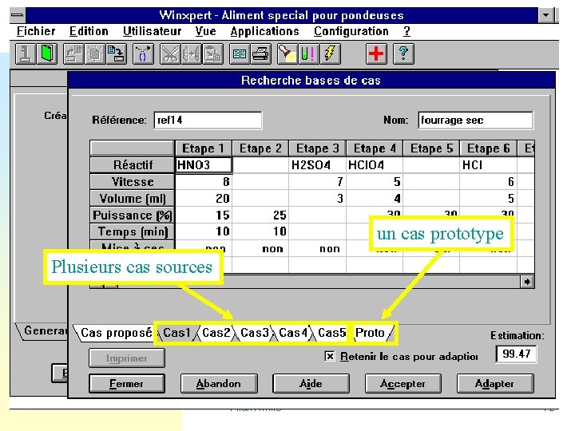Click the Imprimer button
Image resolution: width=575 pixels, height=431 pixels.
pyautogui.click(x=126, y=358)
